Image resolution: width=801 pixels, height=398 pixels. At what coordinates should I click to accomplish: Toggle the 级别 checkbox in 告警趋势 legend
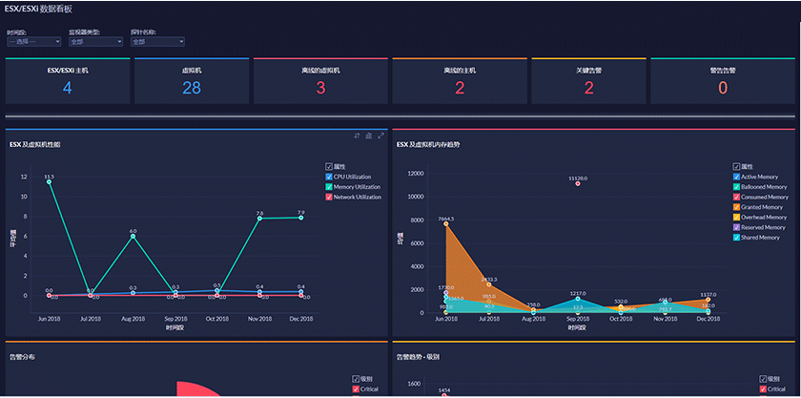point(763,379)
